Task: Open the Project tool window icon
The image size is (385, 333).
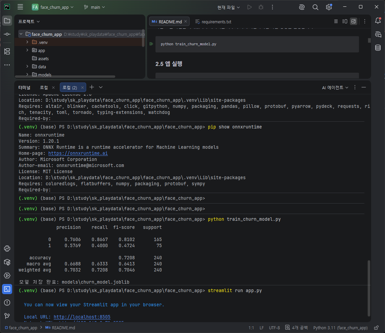Action: point(7,21)
